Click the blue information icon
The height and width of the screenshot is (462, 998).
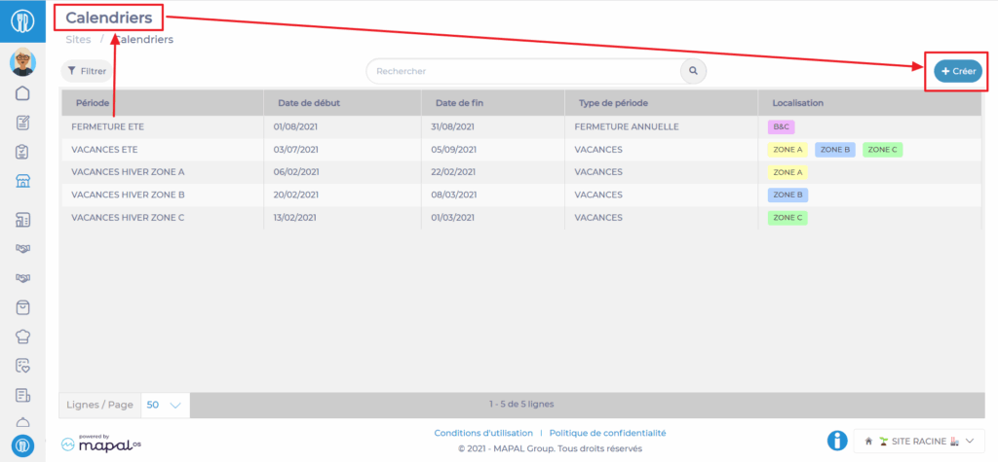836,441
